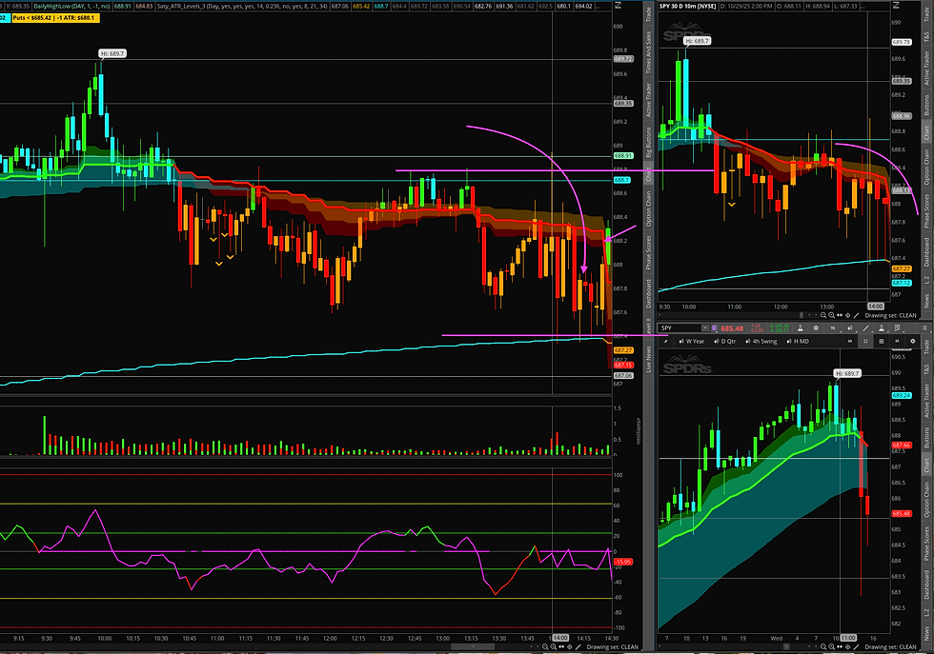Collapse top-right chart price axis icon
This screenshot has width=934, height=654.
click(897, 6)
